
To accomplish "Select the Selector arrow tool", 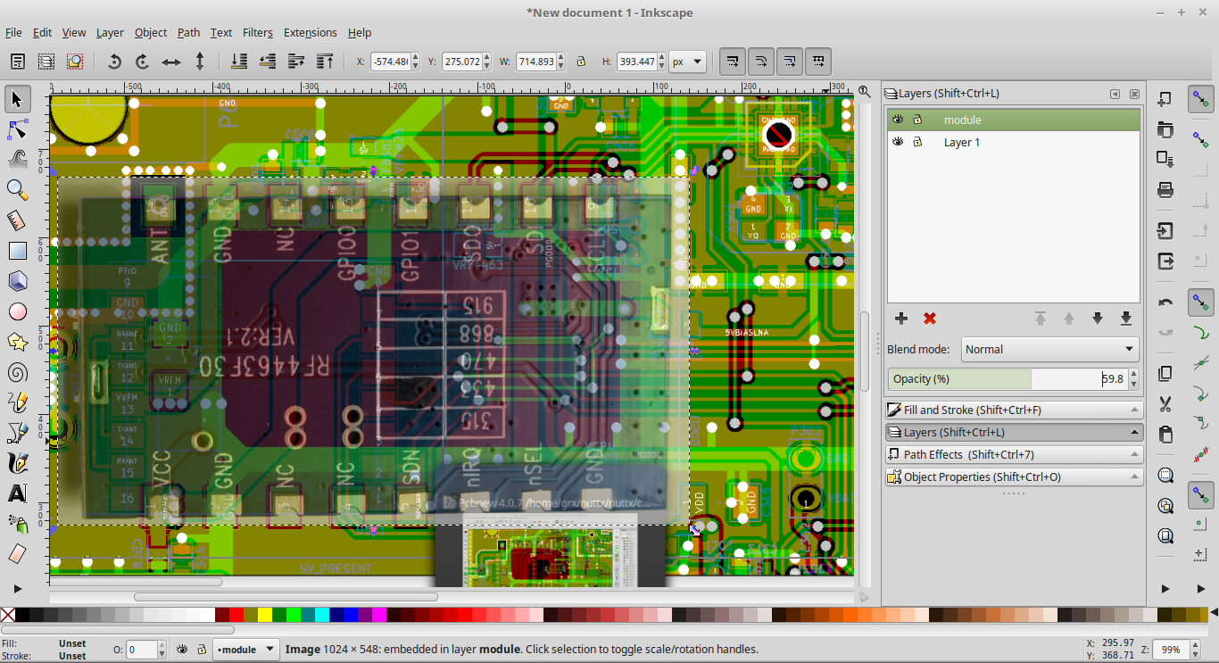I will pos(17,99).
